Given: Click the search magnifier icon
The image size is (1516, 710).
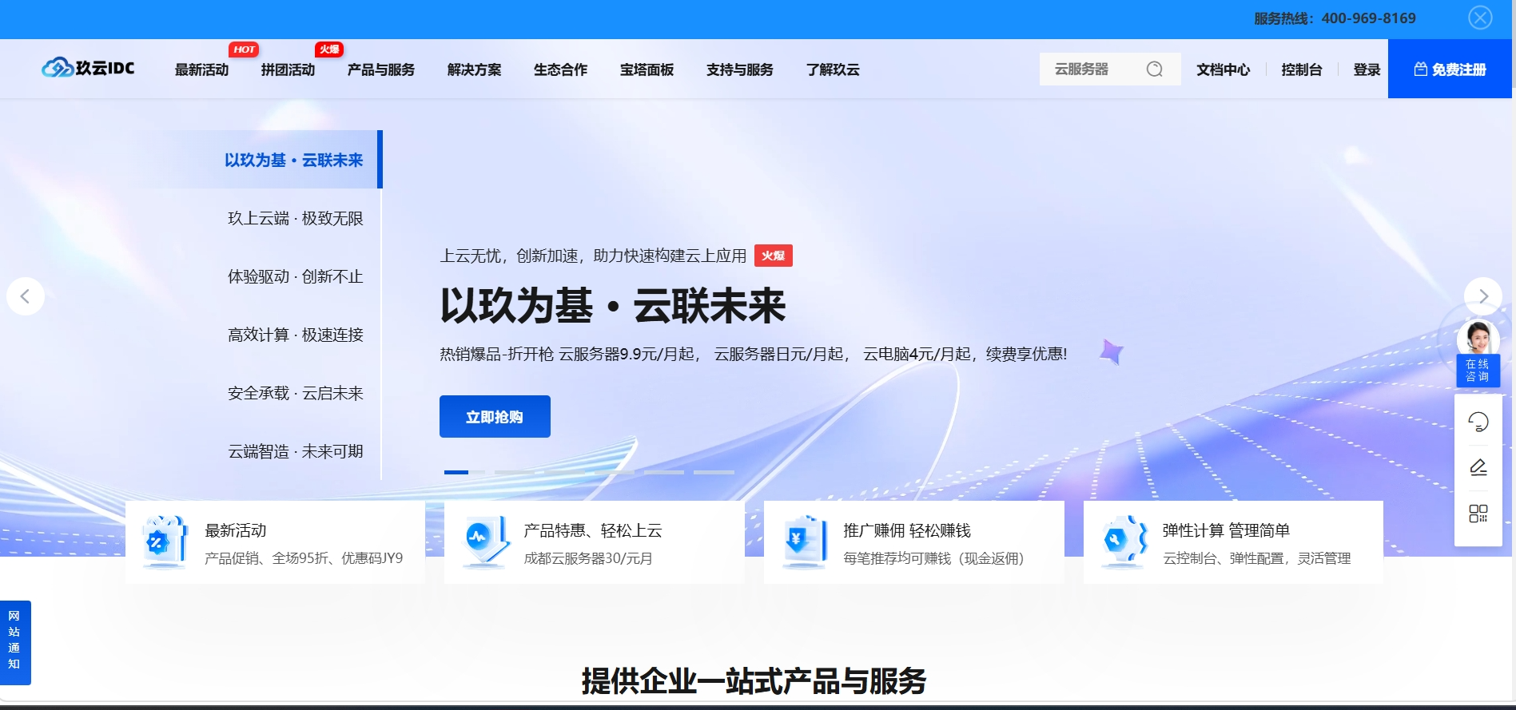Looking at the screenshot, I should [1154, 69].
